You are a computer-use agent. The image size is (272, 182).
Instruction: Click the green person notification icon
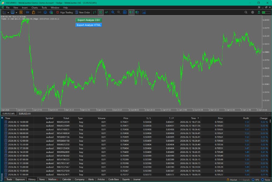(259, 12)
